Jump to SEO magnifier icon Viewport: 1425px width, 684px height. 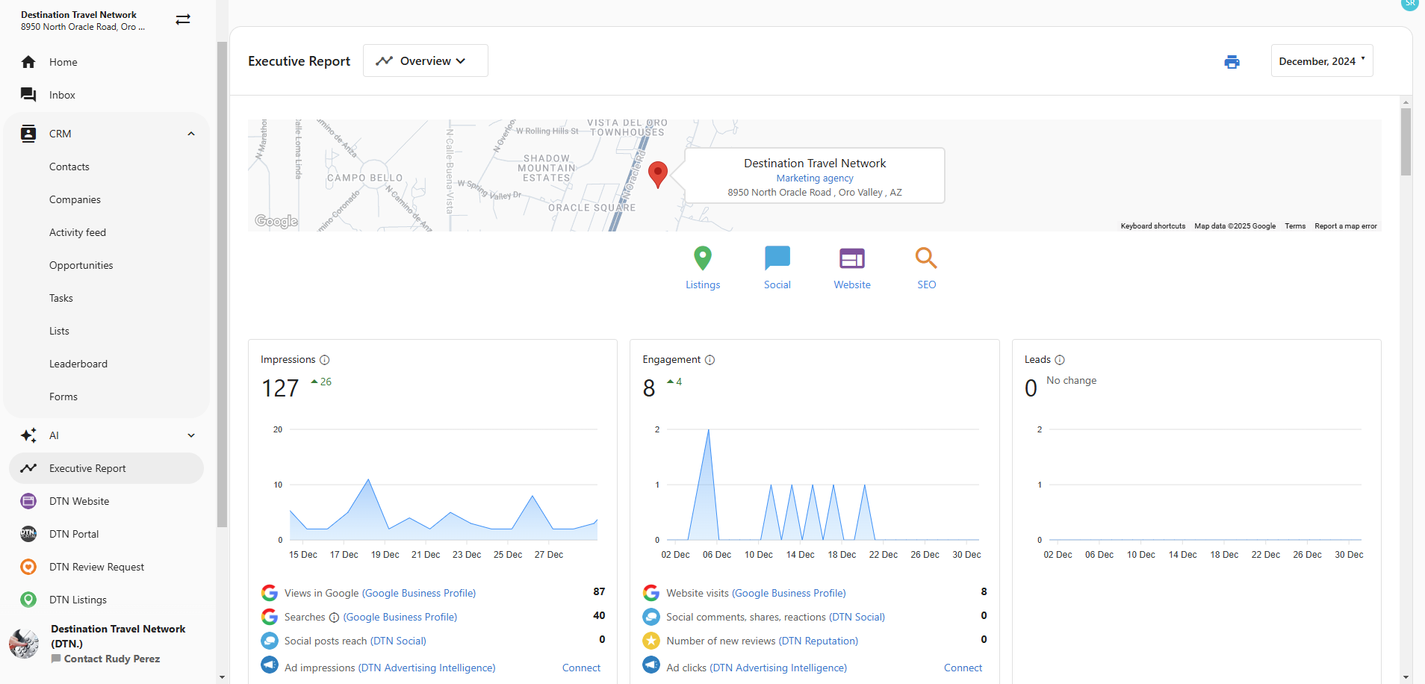coord(926,258)
